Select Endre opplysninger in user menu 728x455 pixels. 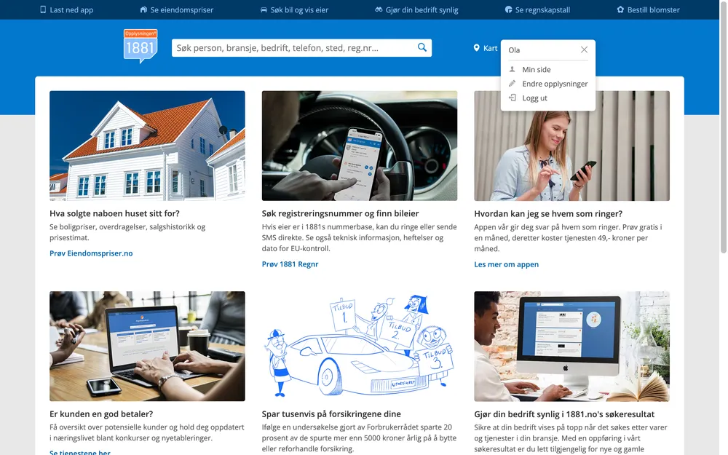pyautogui.click(x=555, y=84)
